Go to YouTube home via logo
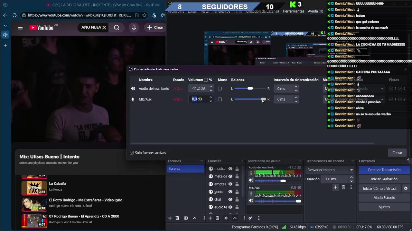 point(41,28)
